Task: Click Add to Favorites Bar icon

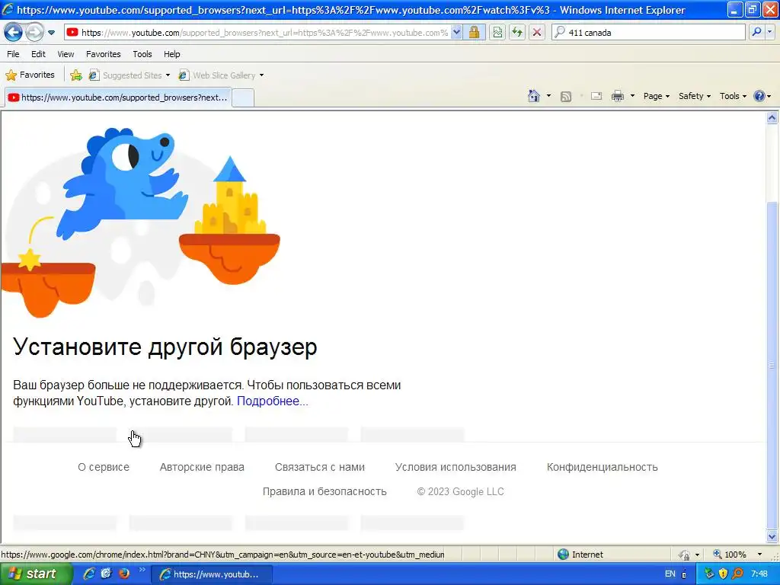Action: [x=76, y=75]
